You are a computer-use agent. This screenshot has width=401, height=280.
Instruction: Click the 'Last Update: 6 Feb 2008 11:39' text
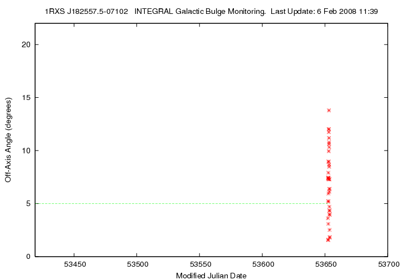[324, 12]
